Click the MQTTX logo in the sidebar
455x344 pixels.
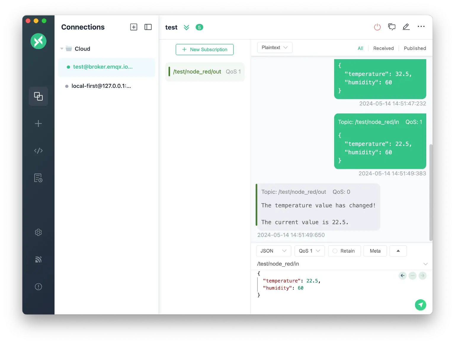coord(38,41)
